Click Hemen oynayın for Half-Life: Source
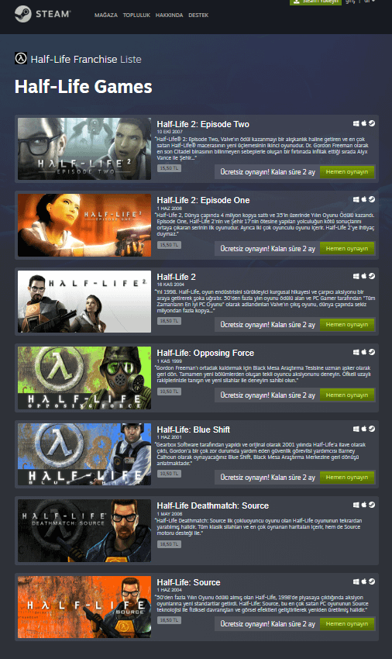 347,623
